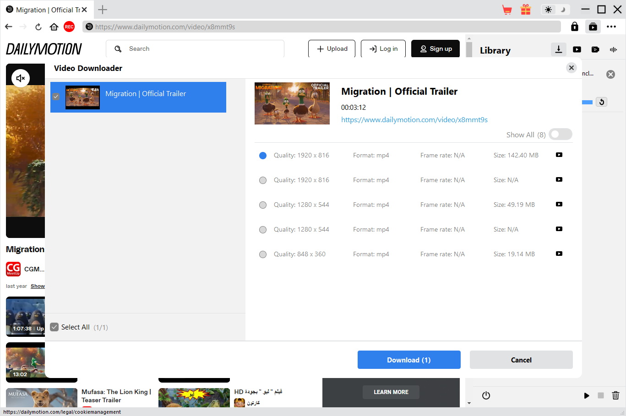Select 1280 x 544 quality with size N/A
Image resolution: width=626 pixels, height=416 pixels.
(263, 230)
